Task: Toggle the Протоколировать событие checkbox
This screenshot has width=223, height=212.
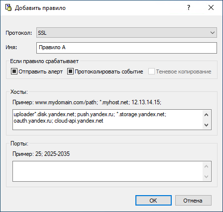Action: tap(70, 71)
